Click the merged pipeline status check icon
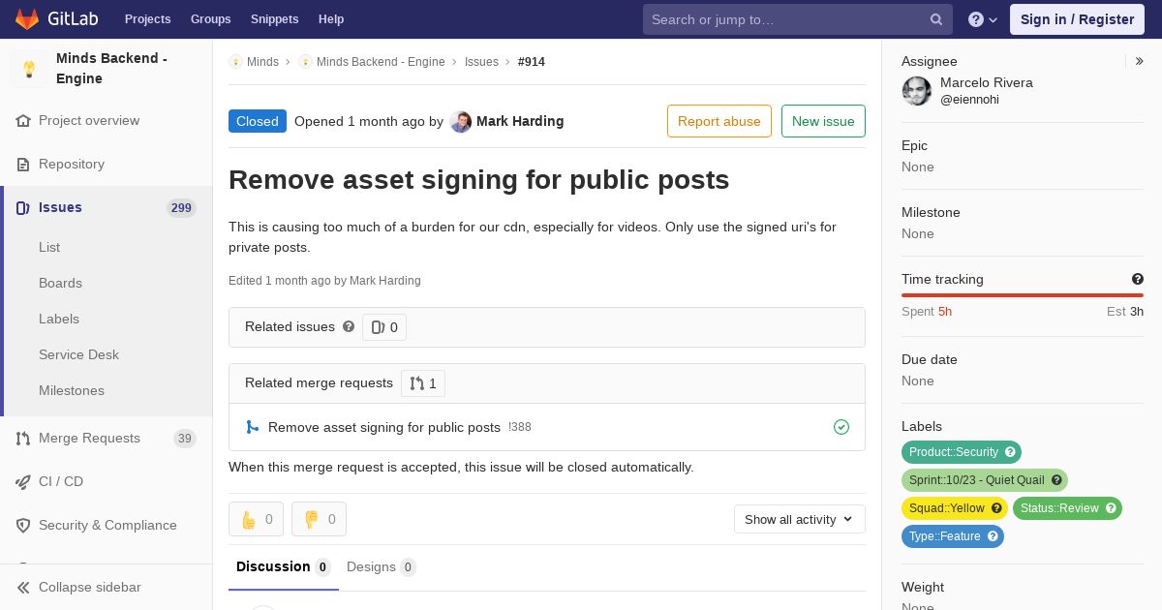The width and height of the screenshot is (1162, 610). [x=841, y=427]
